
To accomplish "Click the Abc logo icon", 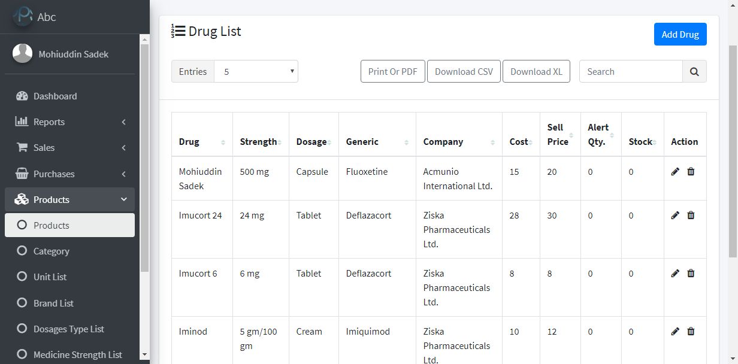I will click(x=23, y=16).
